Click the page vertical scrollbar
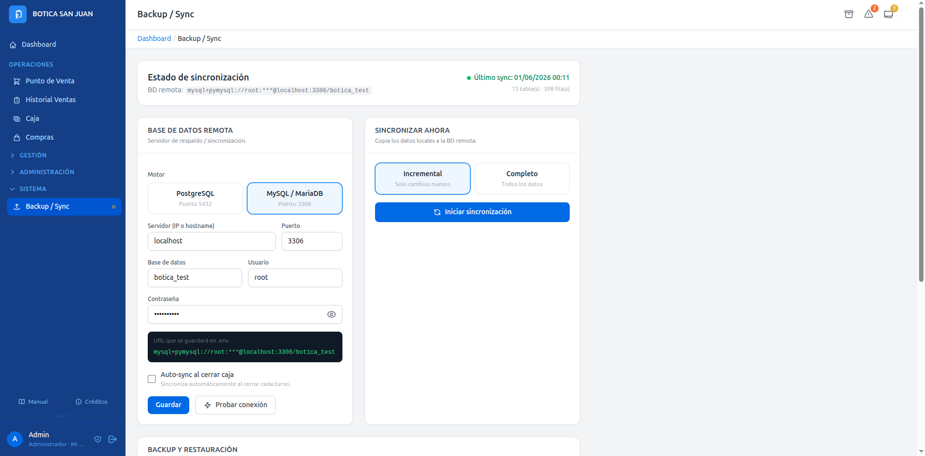This screenshot has height=456, width=925. pyautogui.click(x=921, y=144)
